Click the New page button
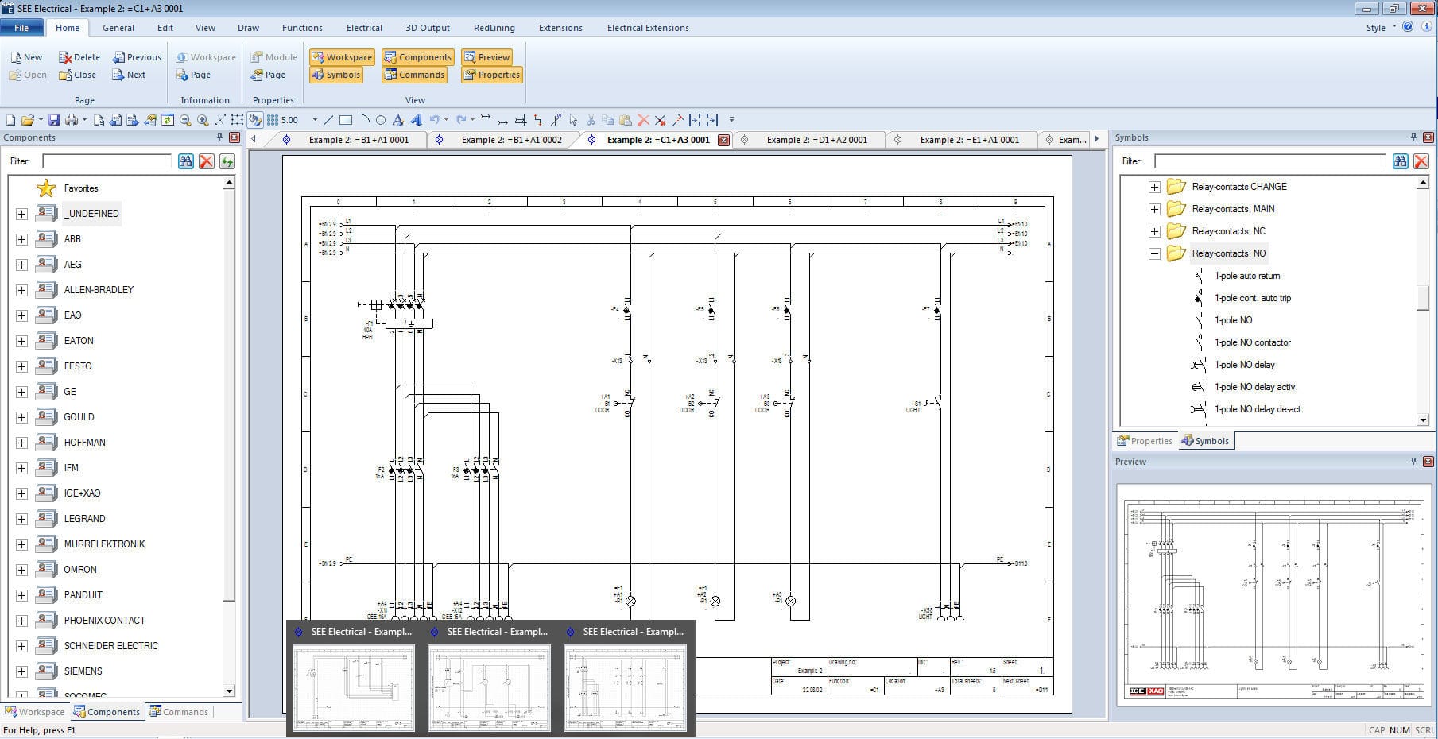 [x=26, y=57]
